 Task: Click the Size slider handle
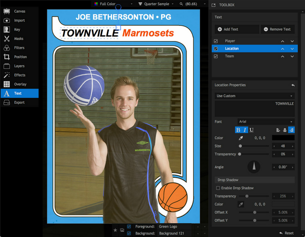click(x=241, y=146)
